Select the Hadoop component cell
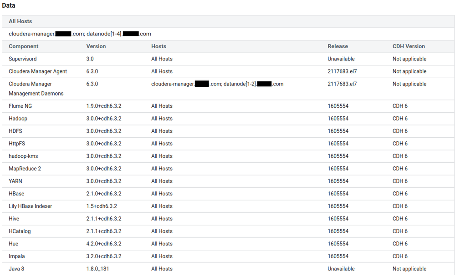Viewport: 455px width, 275px height. coord(18,118)
